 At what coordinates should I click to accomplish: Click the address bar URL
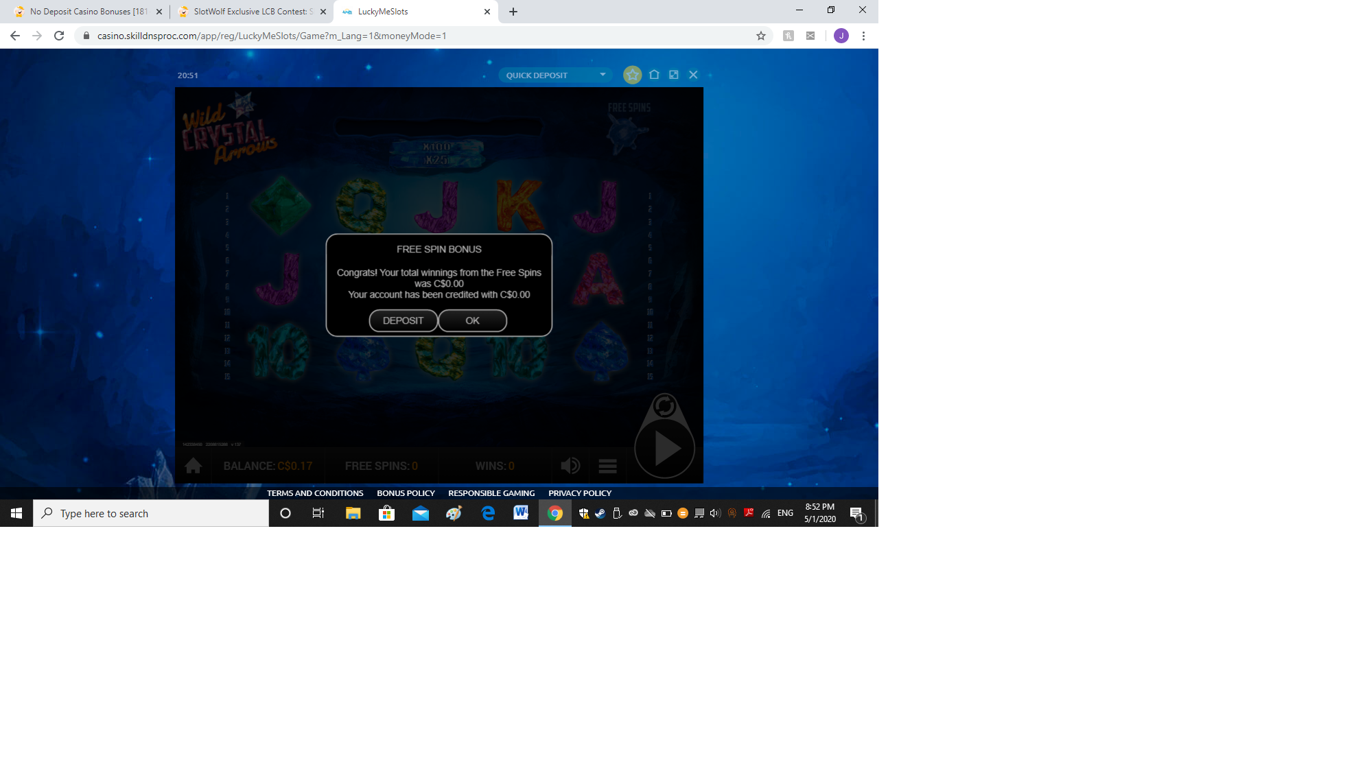point(272,36)
